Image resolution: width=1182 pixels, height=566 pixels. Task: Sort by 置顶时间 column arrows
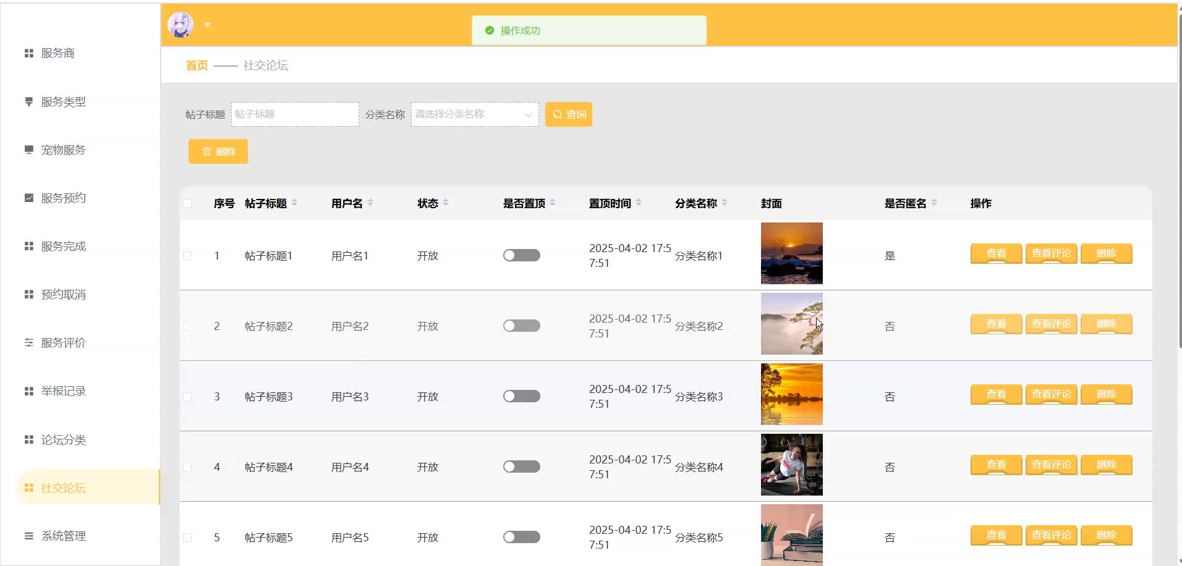point(639,203)
